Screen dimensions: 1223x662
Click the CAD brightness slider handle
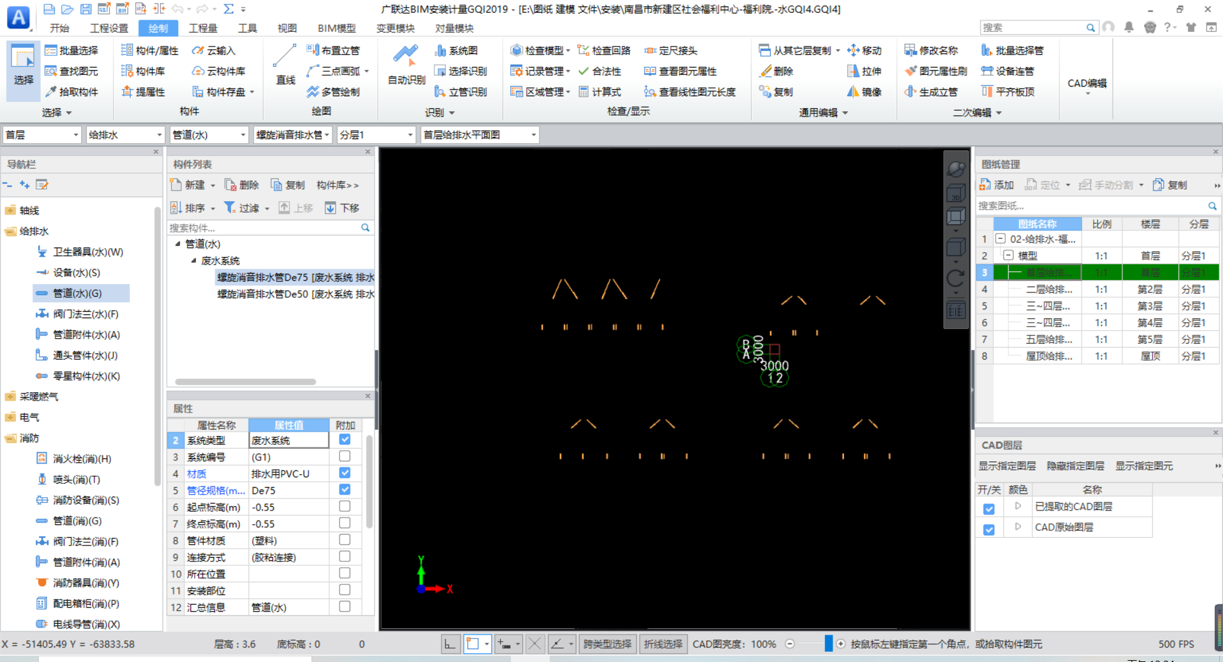click(828, 644)
